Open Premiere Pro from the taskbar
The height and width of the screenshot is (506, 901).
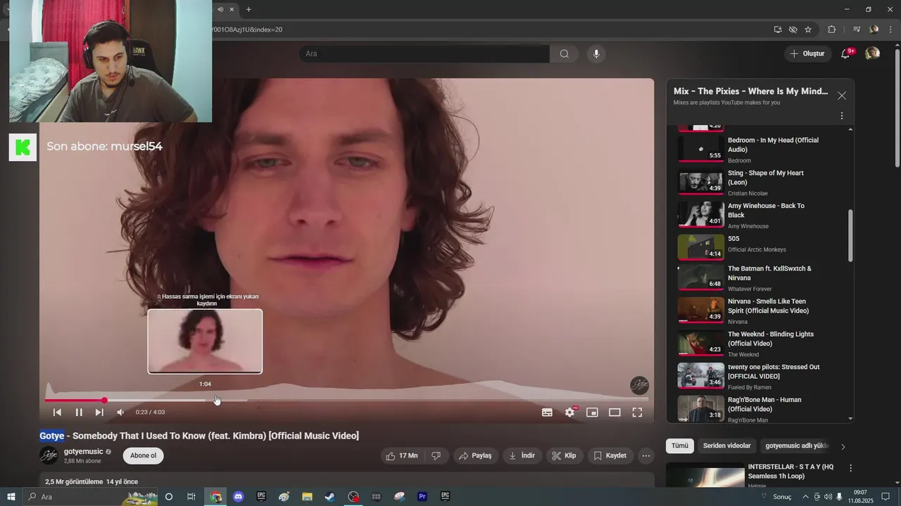pos(422,497)
